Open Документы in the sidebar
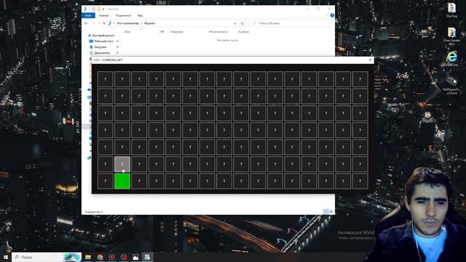Screen dimensions: 466x262 pos(102,53)
